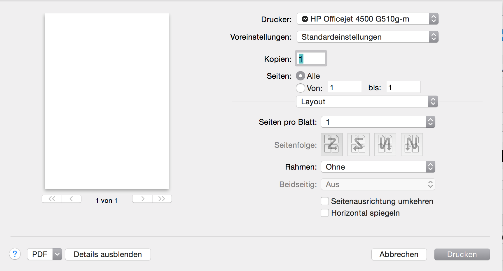Expand the Seiten pro Blatt dropdown
This screenshot has width=503, height=271.
(378, 122)
